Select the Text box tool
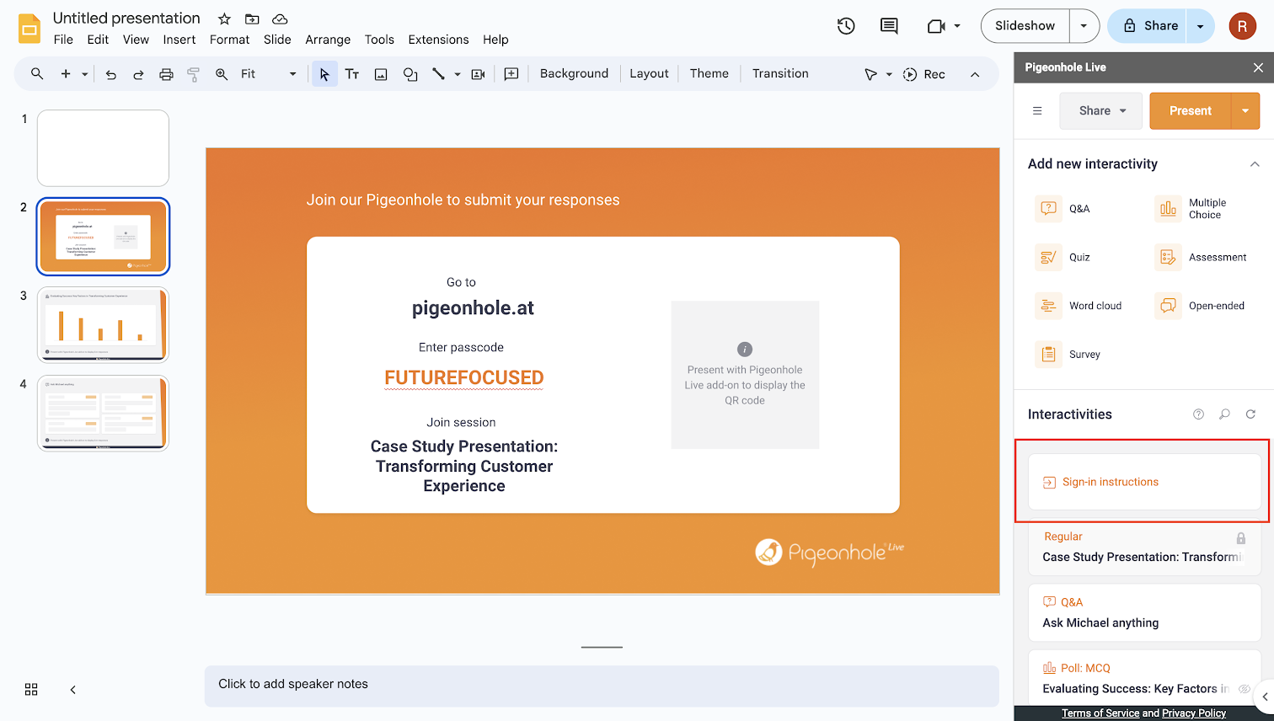Image resolution: width=1274 pixels, height=721 pixels. [x=352, y=74]
